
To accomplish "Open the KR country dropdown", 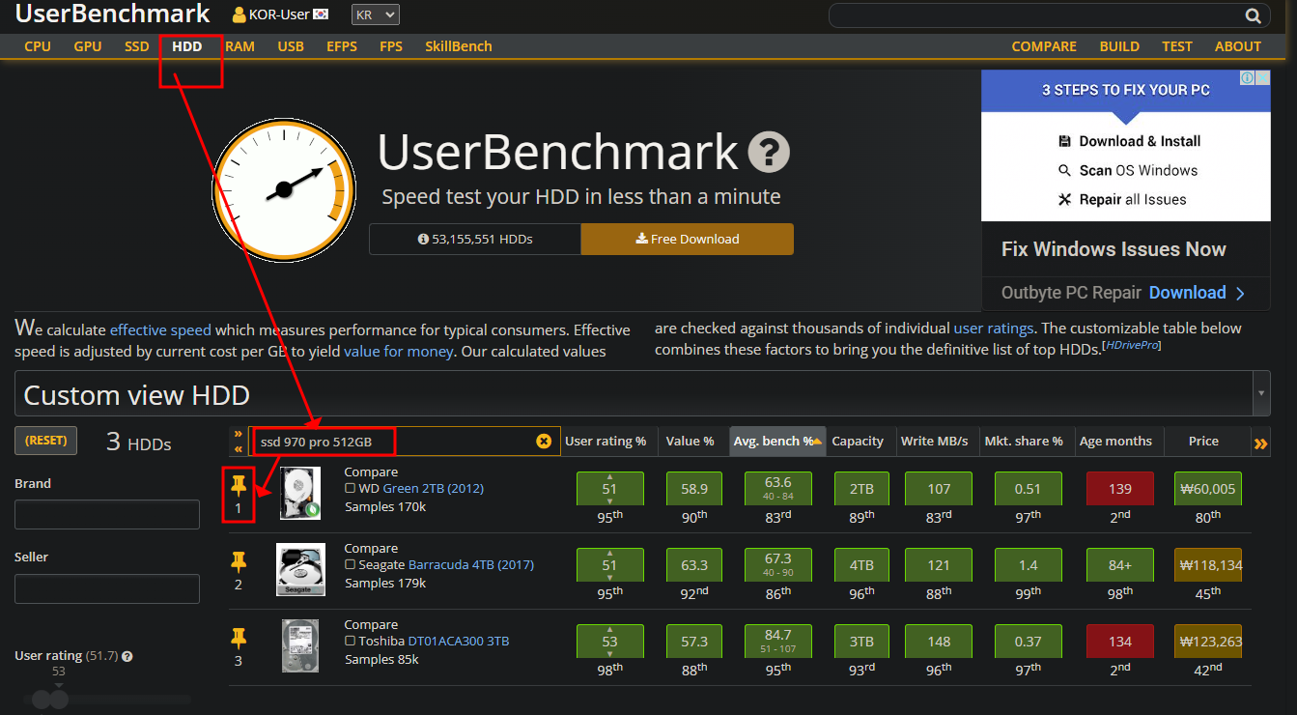I will pos(375,15).
